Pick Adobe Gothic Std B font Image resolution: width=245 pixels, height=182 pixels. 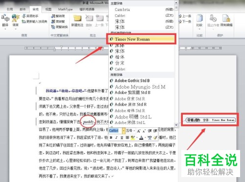[142, 81]
